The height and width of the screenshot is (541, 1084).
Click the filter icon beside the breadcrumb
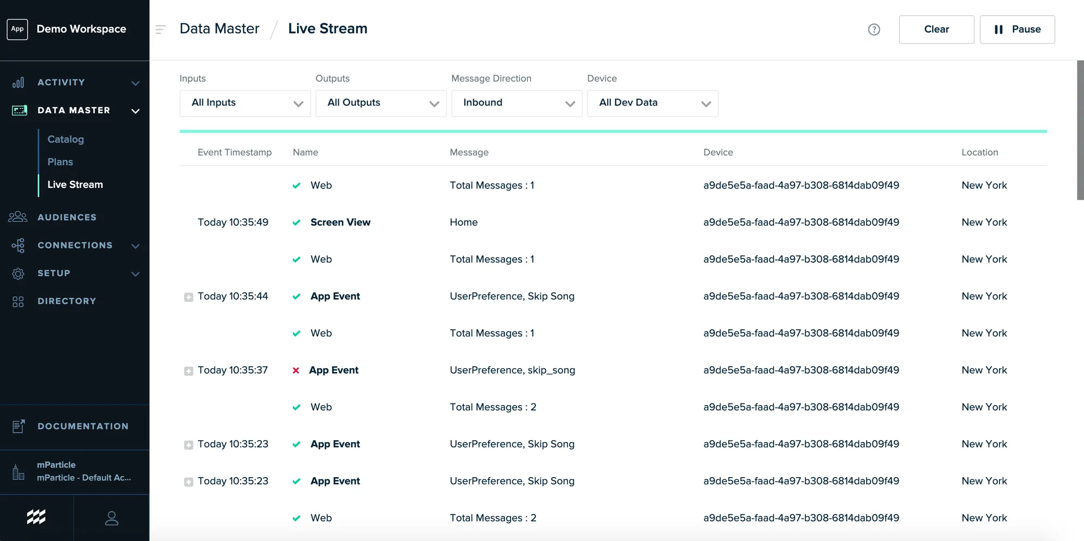(x=160, y=29)
